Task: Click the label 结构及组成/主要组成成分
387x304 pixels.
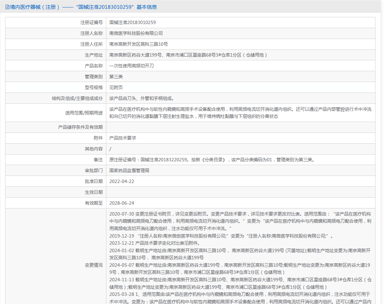Action: click(77, 99)
